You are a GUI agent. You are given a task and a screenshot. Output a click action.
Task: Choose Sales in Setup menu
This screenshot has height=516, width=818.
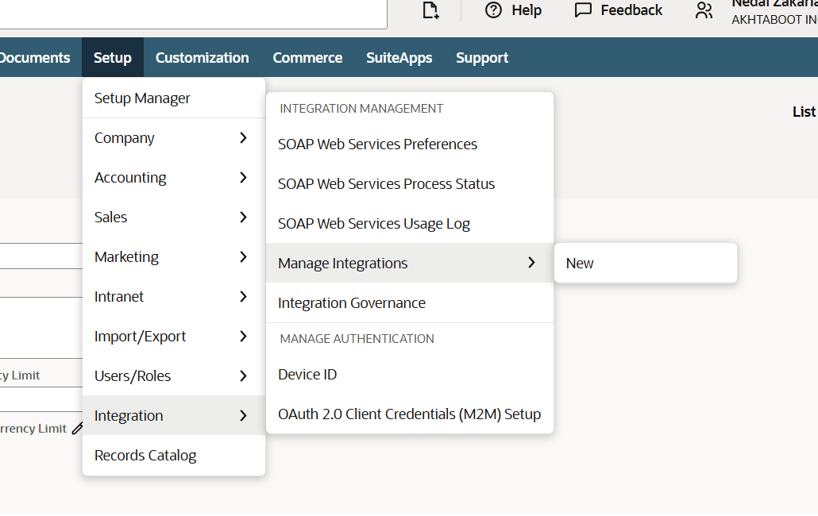174,217
